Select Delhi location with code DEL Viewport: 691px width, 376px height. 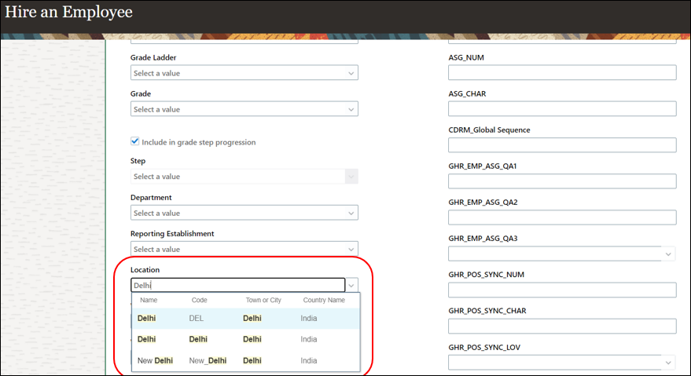244,318
